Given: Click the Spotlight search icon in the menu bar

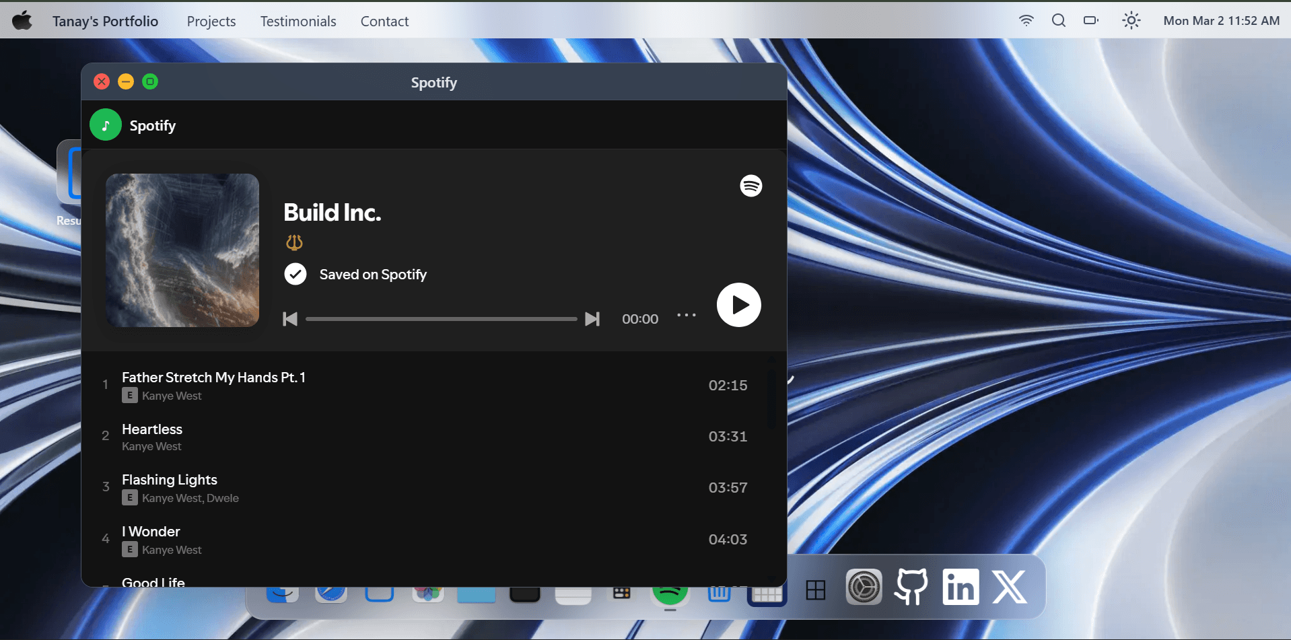Looking at the screenshot, I should point(1057,20).
